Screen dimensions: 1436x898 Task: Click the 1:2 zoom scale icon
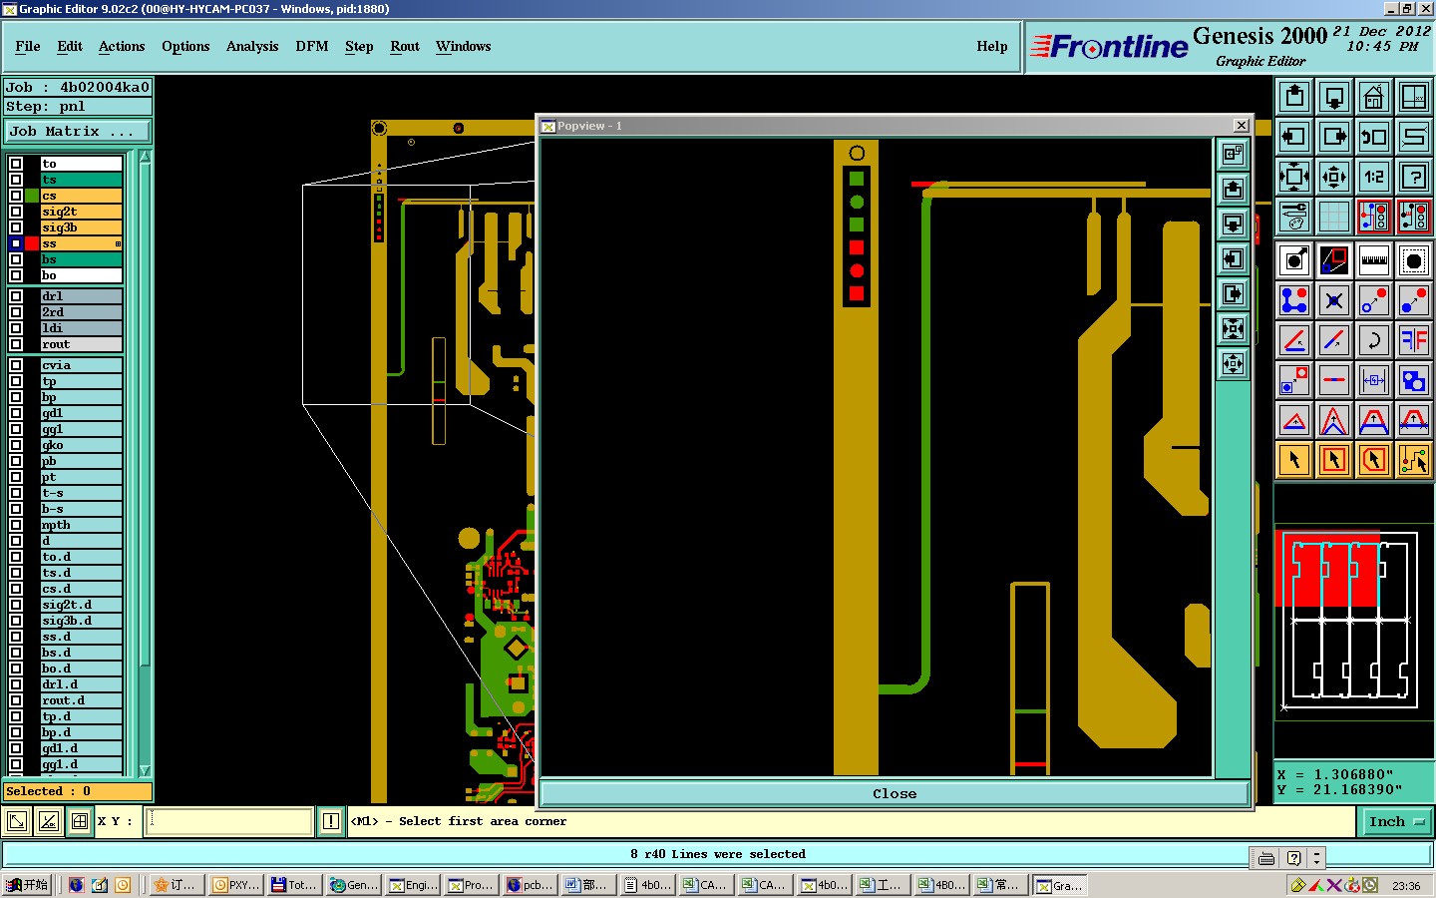pyautogui.click(x=1374, y=177)
